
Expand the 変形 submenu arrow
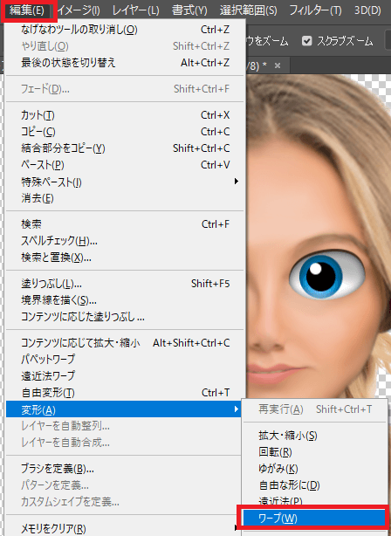coord(237,409)
